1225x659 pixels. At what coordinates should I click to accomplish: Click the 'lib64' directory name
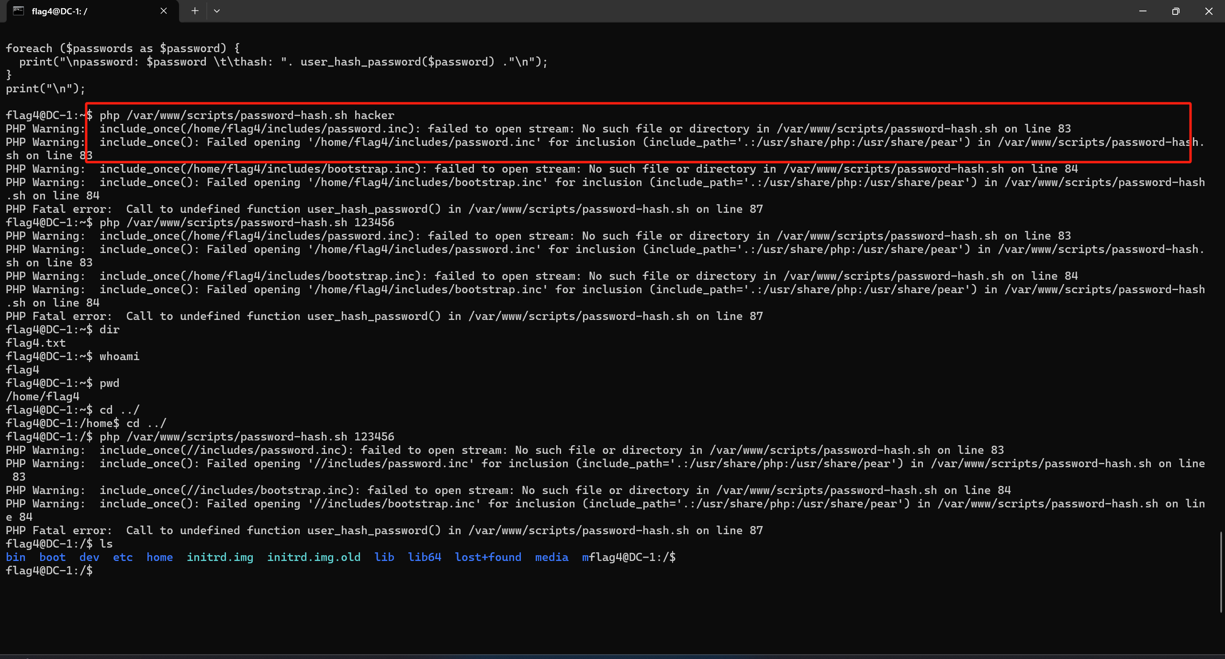pos(424,557)
